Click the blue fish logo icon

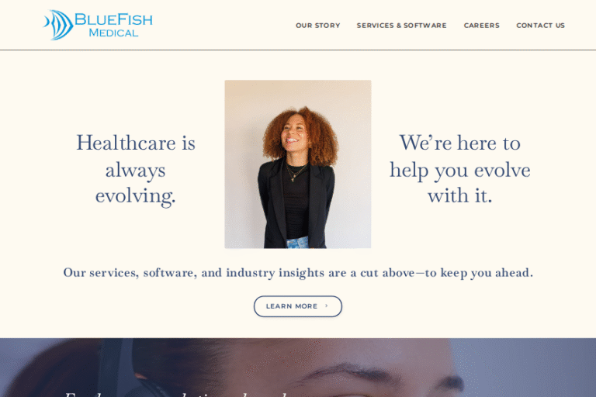(x=58, y=25)
